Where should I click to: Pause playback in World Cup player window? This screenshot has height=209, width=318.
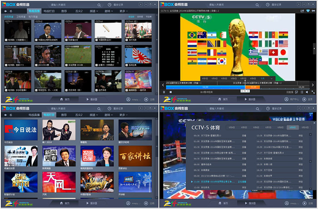[164, 92]
